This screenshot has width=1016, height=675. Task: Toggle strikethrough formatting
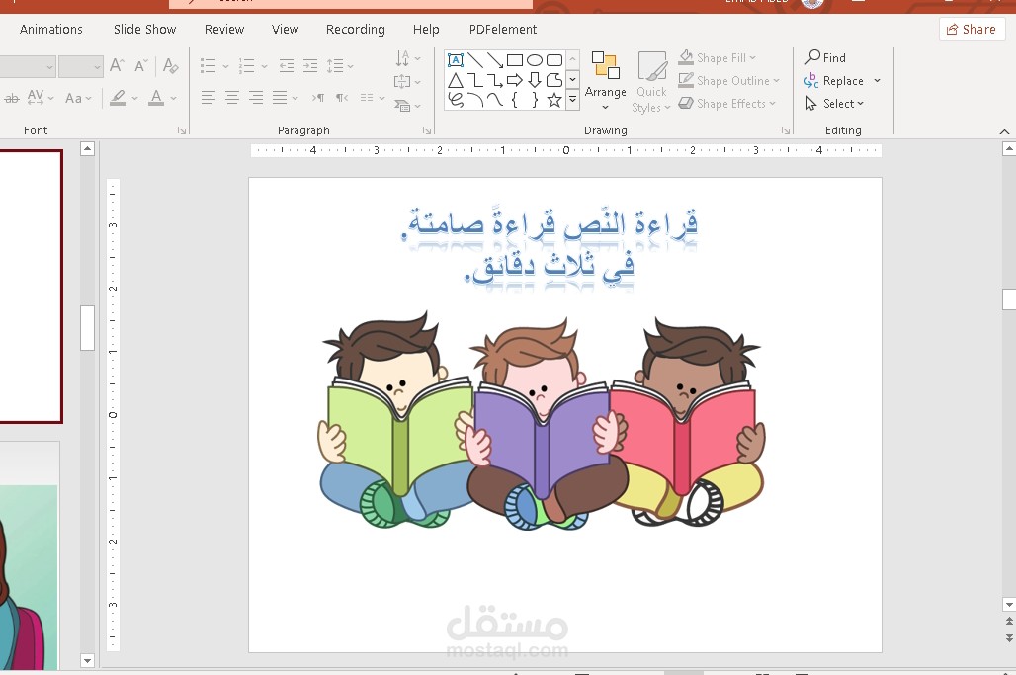pyautogui.click(x=12, y=99)
